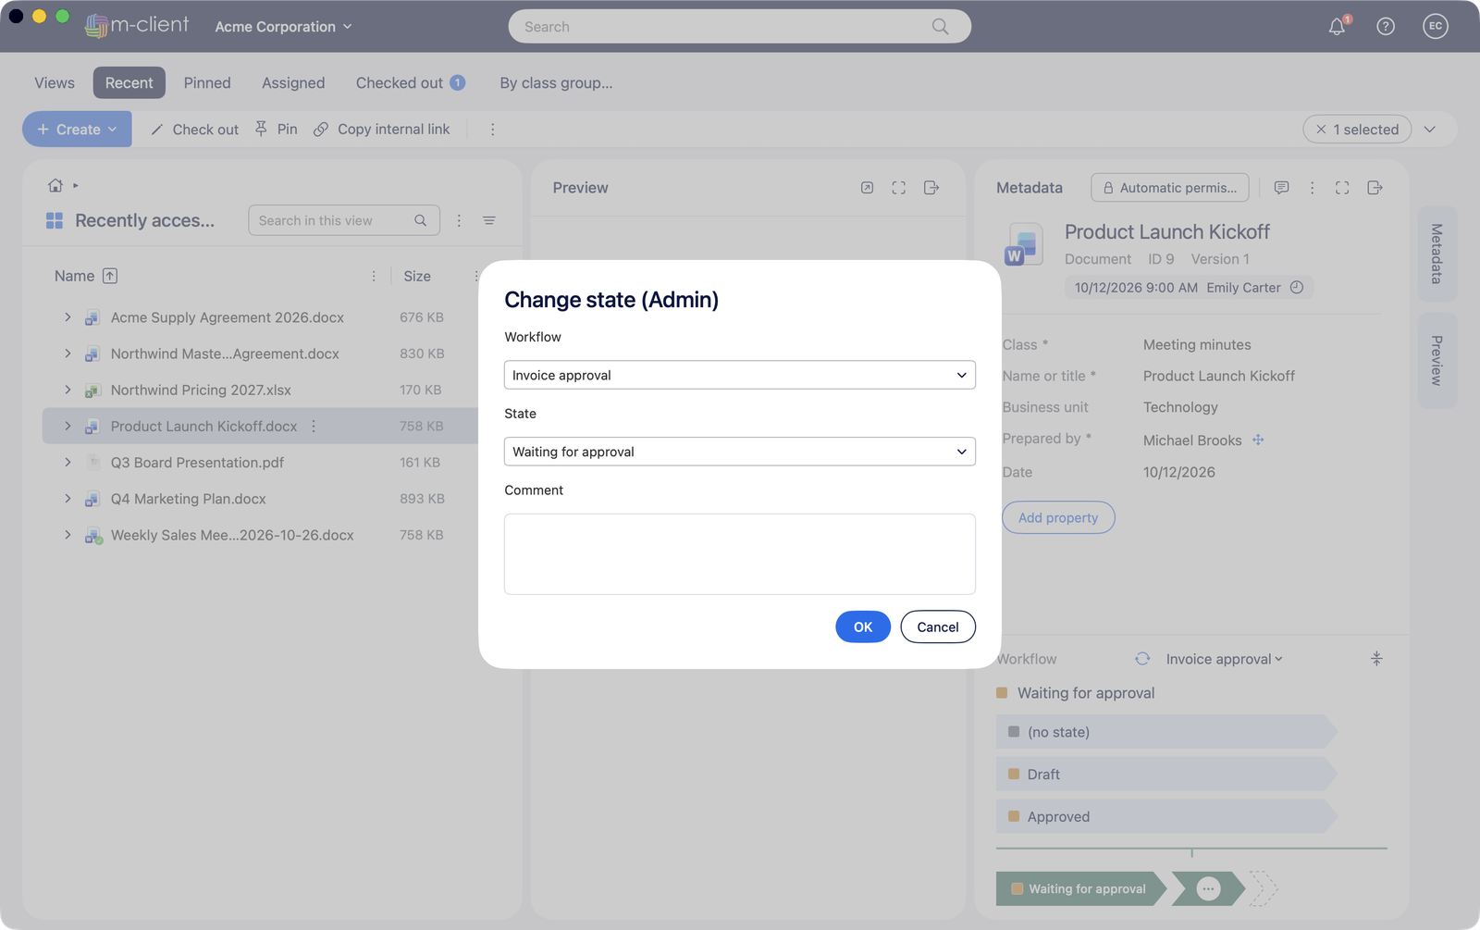Click the relation icon next to Michael Brooks
This screenshot has height=930, width=1480.
1258,440
